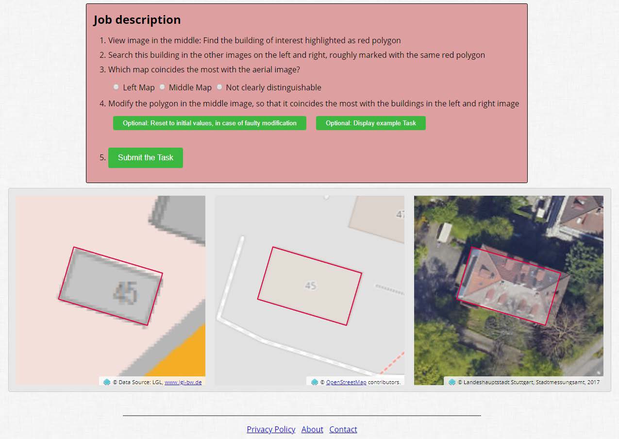The image size is (619, 439).
Task: Open the www.lgl-bw.de link
Action: [183, 382]
